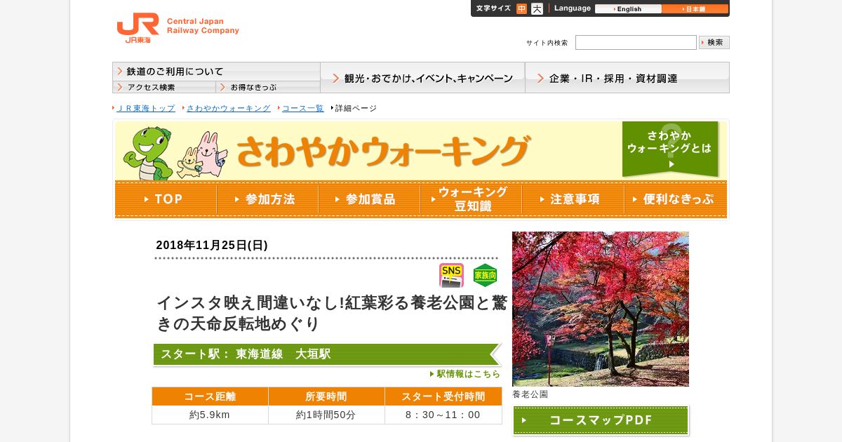This screenshot has width=842, height=442.
Task: Click the 養老公園 autumn leaves photo
Action: (x=601, y=309)
